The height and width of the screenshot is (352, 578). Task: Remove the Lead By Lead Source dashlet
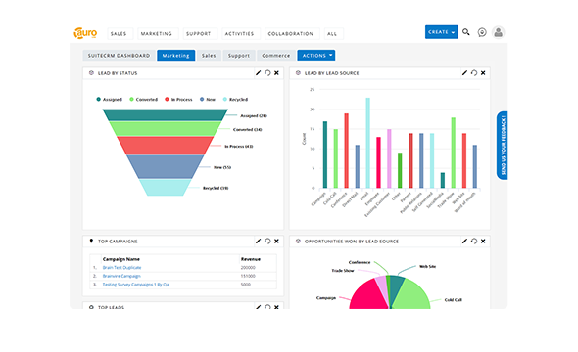coord(483,73)
